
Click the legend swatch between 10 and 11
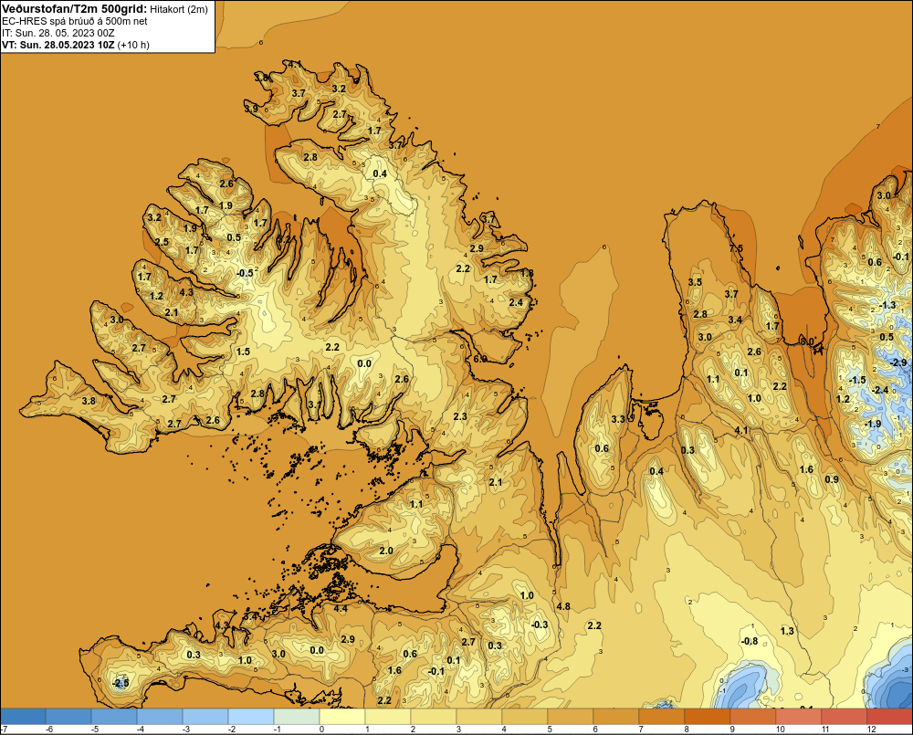(798, 717)
